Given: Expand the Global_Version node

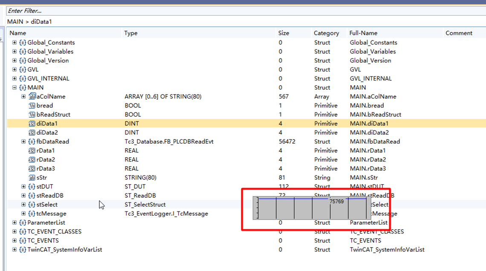Looking at the screenshot, I should click(14, 61).
